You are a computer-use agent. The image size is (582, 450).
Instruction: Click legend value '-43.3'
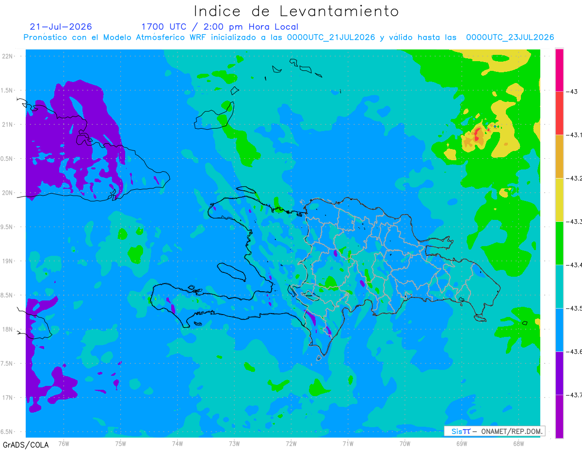(x=574, y=222)
